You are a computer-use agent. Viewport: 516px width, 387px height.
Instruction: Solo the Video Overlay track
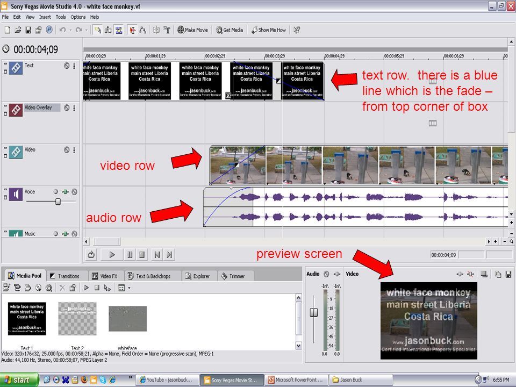click(x=74, y=107)
